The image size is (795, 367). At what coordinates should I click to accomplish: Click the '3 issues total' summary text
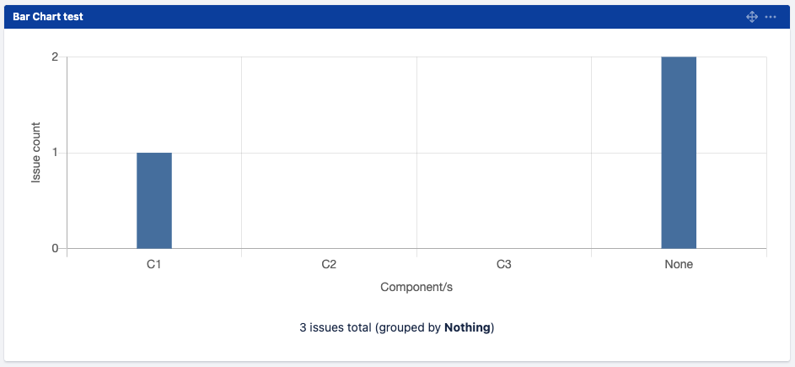[x=336, y=327]
